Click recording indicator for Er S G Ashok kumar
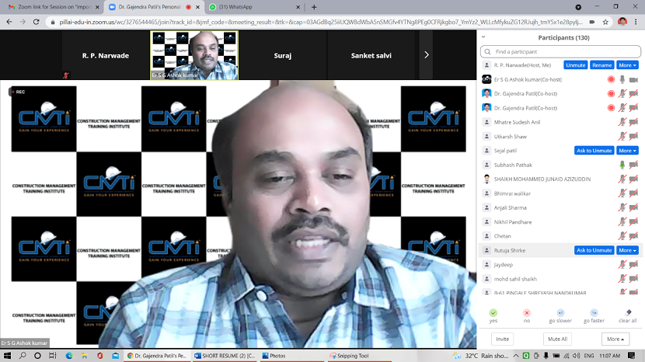The width and height of the screenshot is (645, 362). coord(612,79)
